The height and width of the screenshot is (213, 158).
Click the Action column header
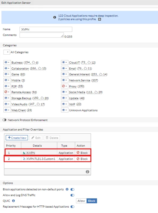pyautogui.click(x=83, y=145)
